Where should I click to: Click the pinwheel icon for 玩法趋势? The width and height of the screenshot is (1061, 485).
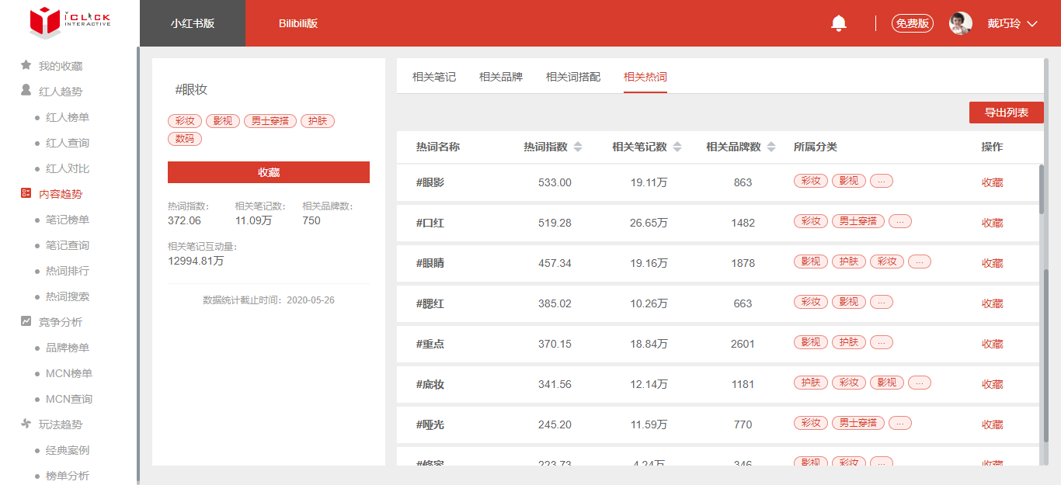click(26, 424)
